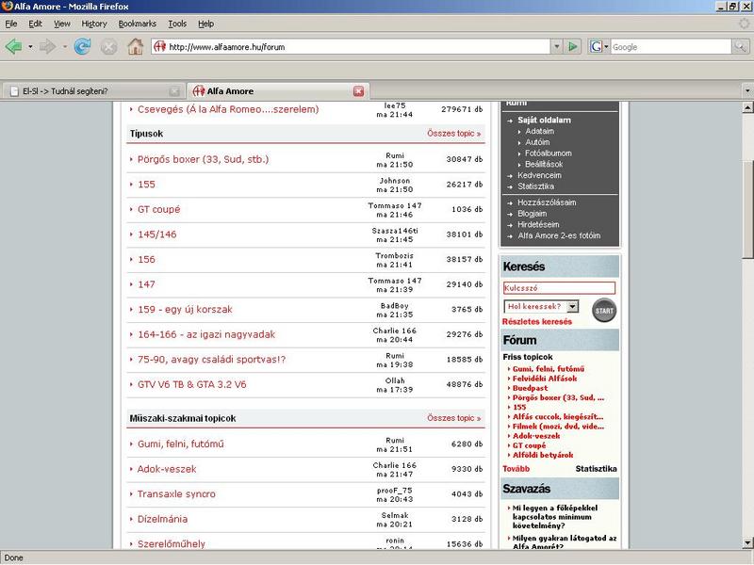Click Összes topic link in Műszaki-szakmai section
Screen dimensions: 754x565
click(454, 418)
